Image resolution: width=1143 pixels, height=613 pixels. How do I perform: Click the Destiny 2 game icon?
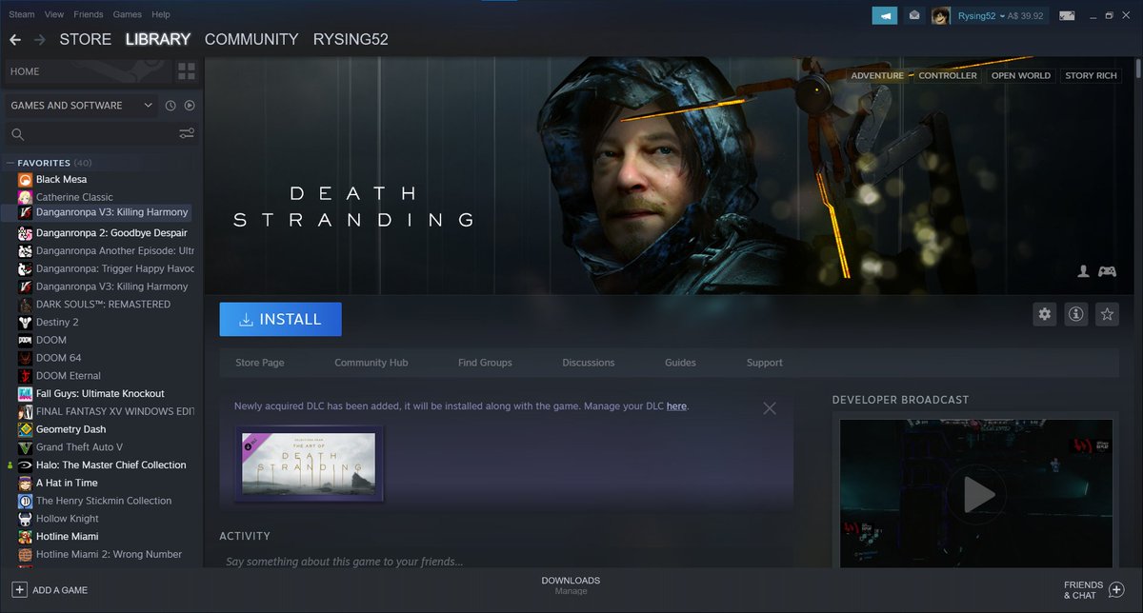click(26, 322)
